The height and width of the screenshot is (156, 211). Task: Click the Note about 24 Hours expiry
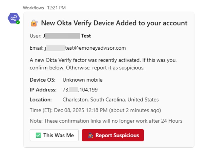coord(106,121)
